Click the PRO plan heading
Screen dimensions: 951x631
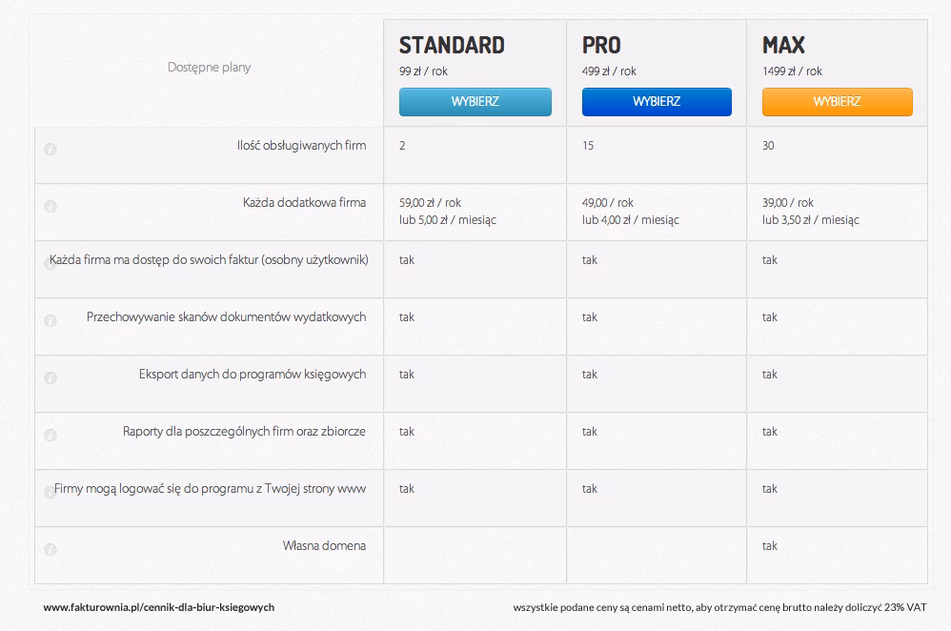[601, 45]
